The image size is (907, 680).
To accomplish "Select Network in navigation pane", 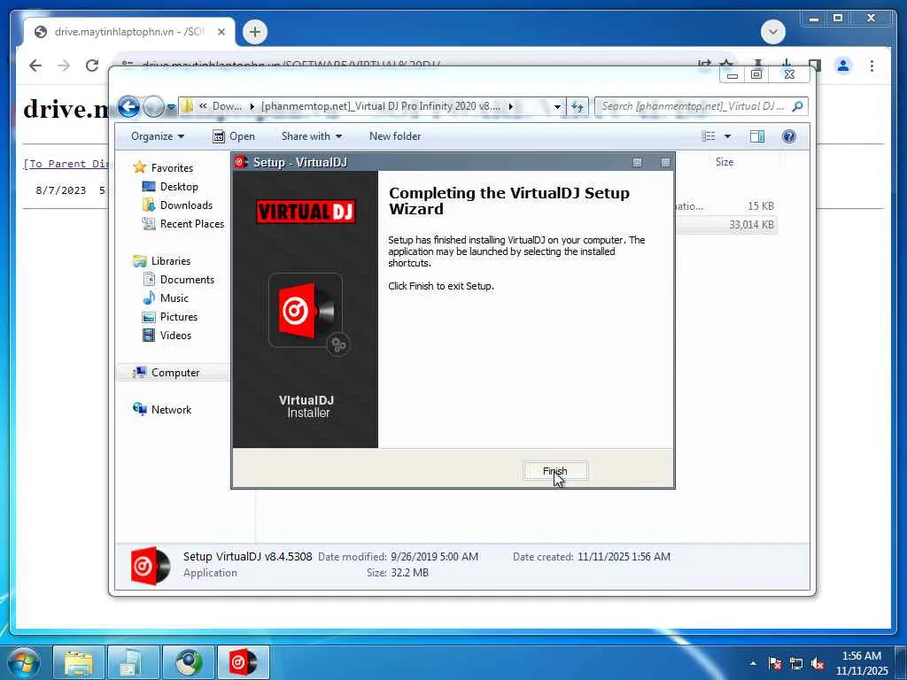I will [171, 409].
